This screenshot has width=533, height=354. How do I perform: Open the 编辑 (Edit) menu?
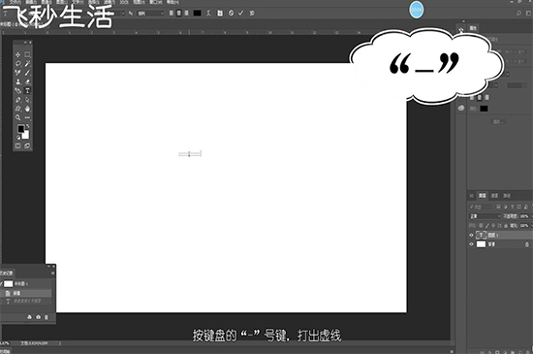tap(31, 2)
